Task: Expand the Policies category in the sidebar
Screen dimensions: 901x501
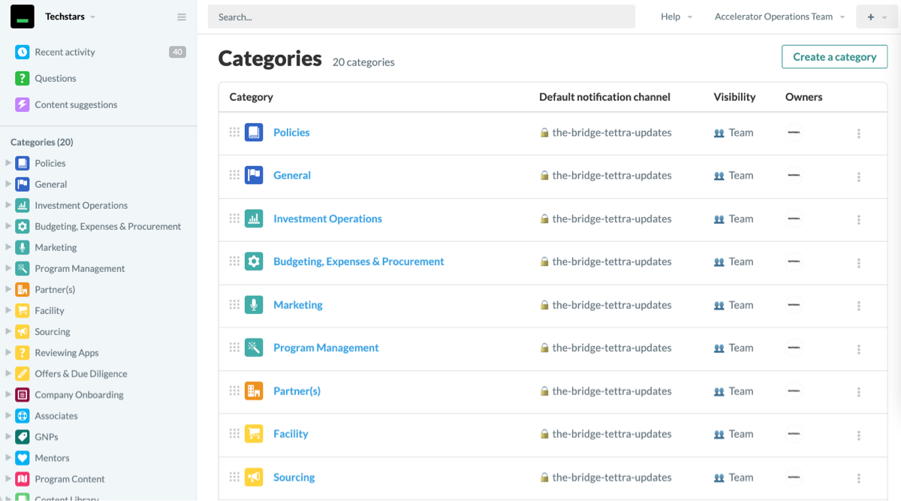Action: click(x=8, y=163)
